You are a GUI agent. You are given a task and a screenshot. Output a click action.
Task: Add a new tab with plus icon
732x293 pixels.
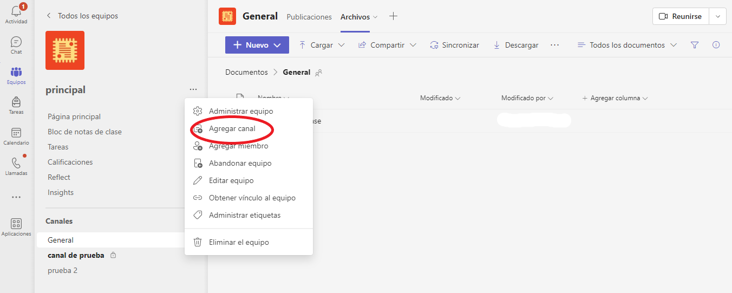[x=394, y=17]
